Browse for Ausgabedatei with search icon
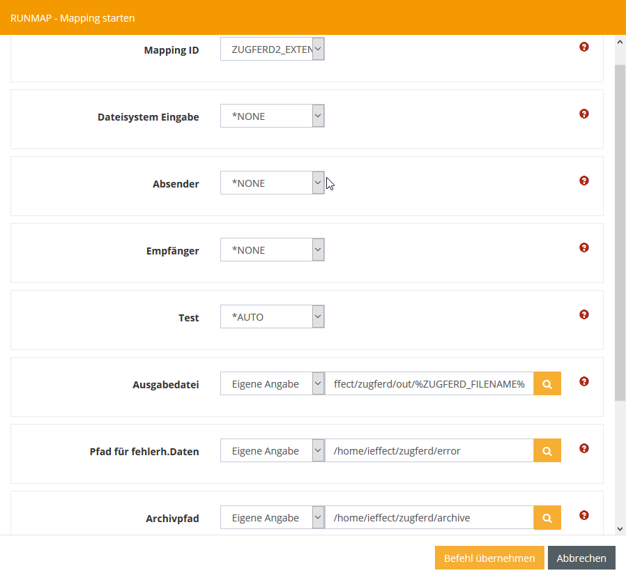The image size is (626, 580). pyautogui.click(x=547, y=383)
